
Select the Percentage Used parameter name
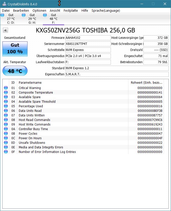(x=31, y=106)
